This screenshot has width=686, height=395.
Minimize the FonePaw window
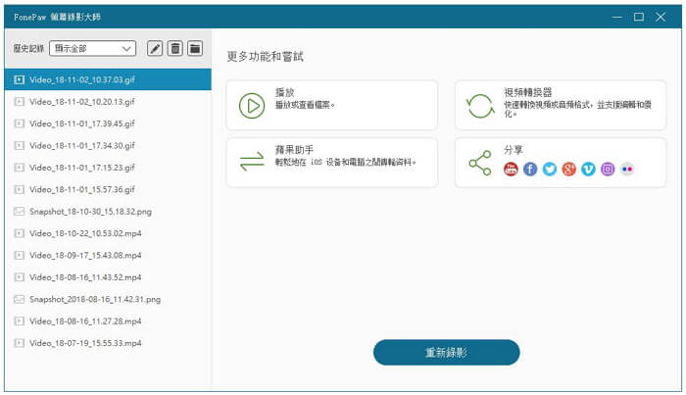coord(616,17)
